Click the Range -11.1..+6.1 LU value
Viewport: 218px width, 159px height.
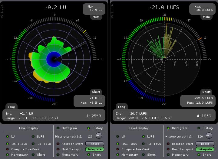[38, 118]
